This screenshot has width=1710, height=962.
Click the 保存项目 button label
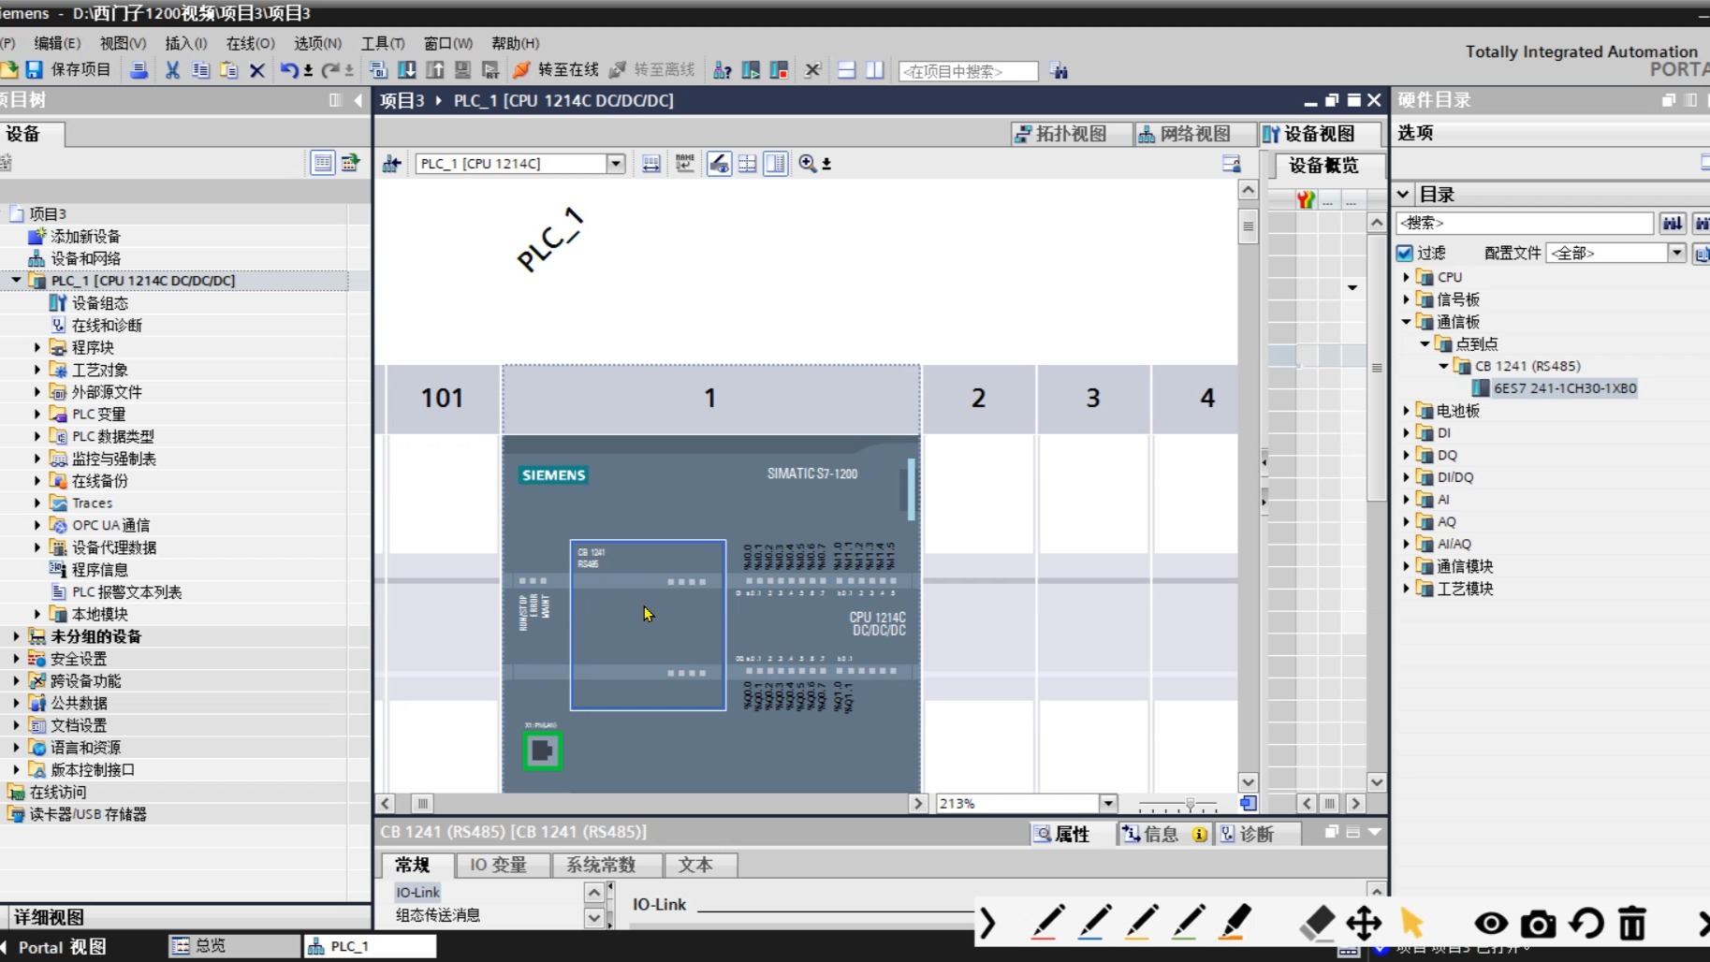pos(80,70)
